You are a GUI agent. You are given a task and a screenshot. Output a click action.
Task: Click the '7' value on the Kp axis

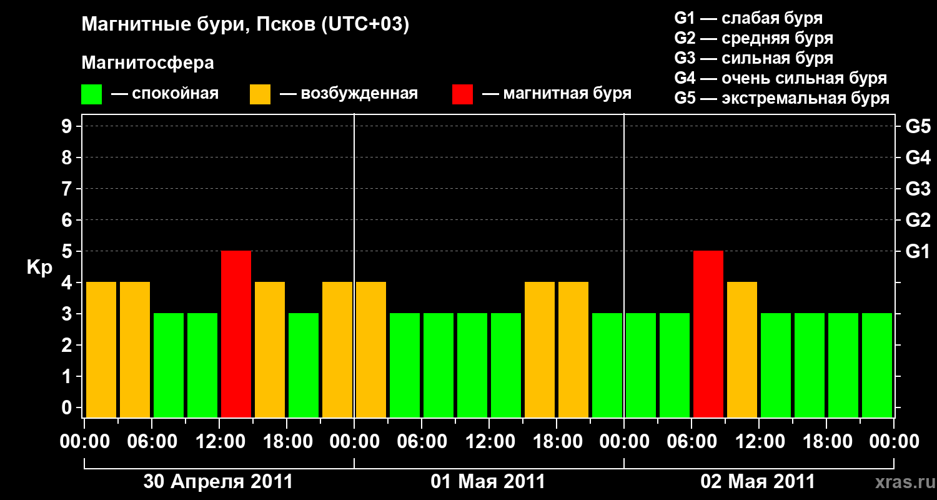coord(68,189)
